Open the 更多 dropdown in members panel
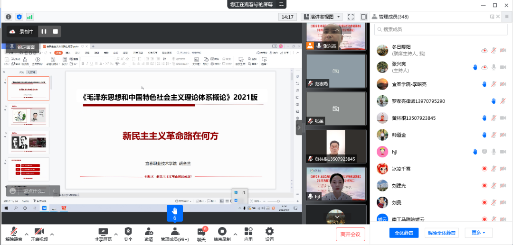The image size is (513, 245). [x=478, y=233]
